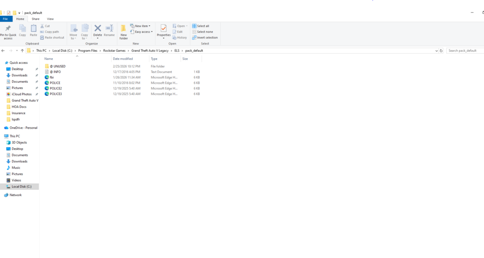Screen dimensions: 484x258
Task: Open Network in navigation pane
Action: [x=15, y=195]
